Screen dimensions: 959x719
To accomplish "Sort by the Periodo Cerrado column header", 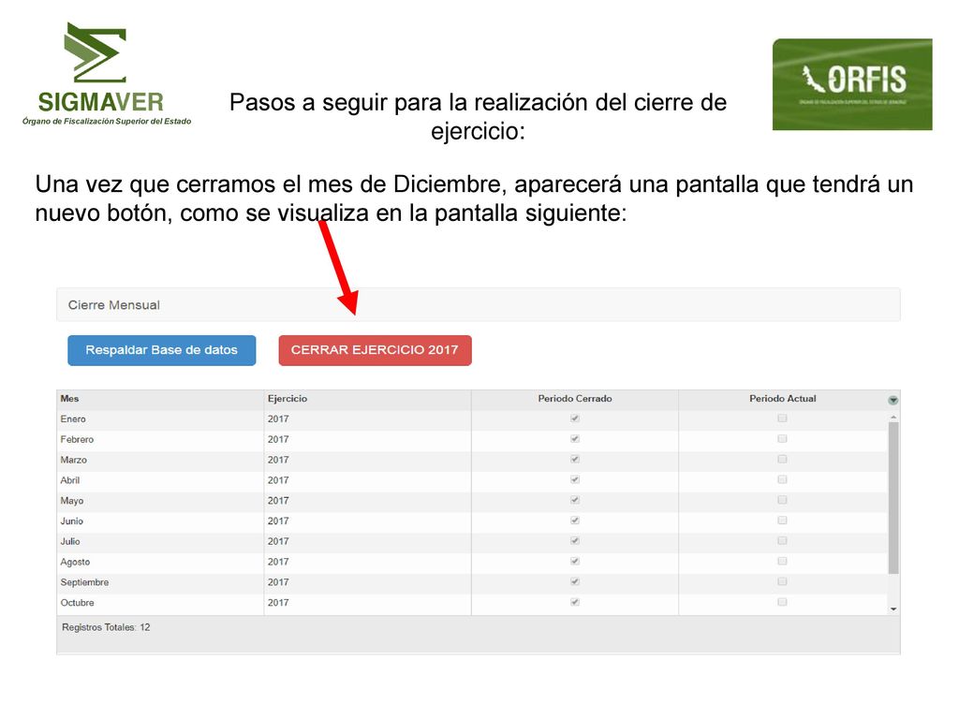I will [x=575, y=399].
